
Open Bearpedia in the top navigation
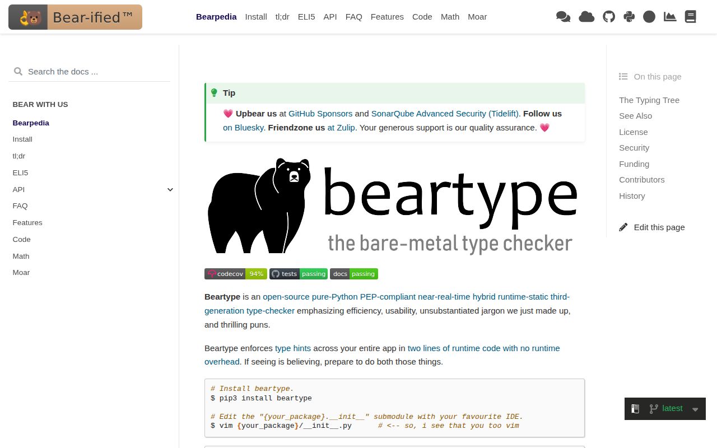pos(216,17)
